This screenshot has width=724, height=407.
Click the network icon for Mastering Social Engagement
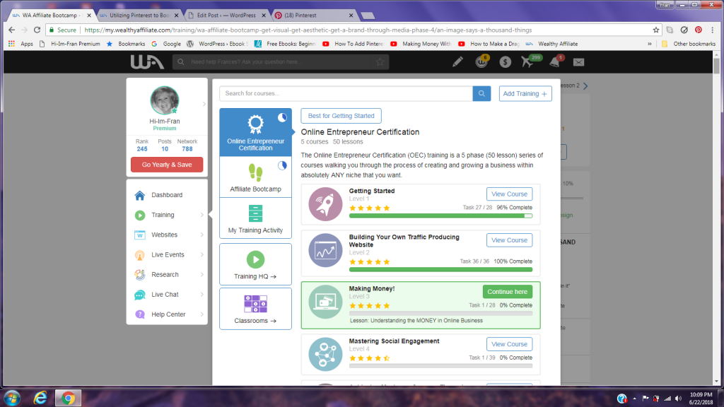(325, 355)
